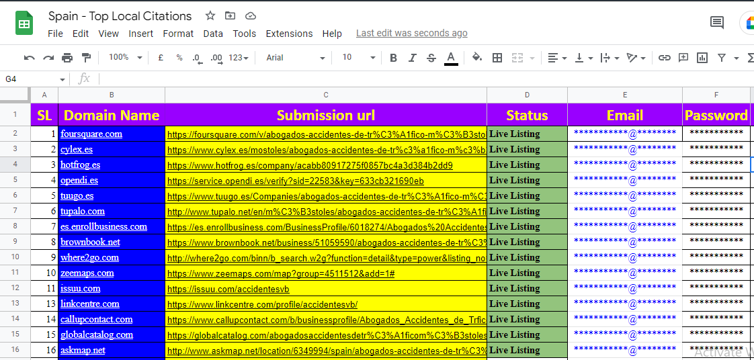Toggle italic formatting

[413, 58]
